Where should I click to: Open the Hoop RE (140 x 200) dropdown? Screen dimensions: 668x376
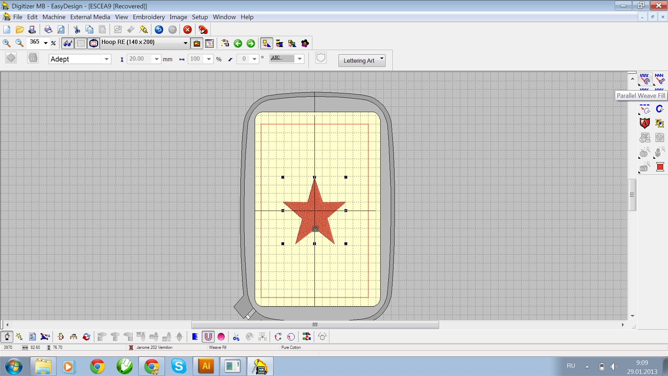[185, 43]
